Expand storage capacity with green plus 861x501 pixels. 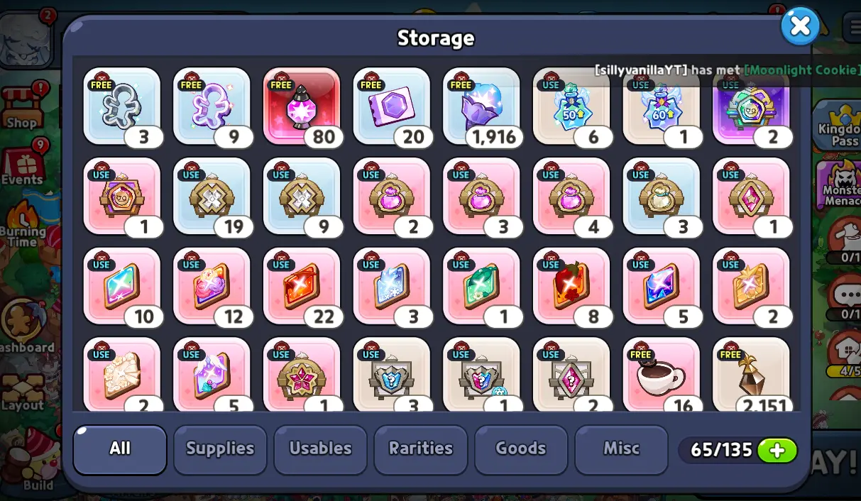(x=777, y=451)
